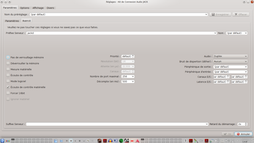
Task: Click the Enregistrer preset button
Action: 220,14
